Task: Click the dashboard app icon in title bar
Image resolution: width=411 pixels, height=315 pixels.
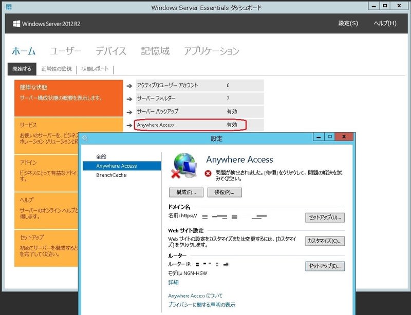Action: (9, 7)
